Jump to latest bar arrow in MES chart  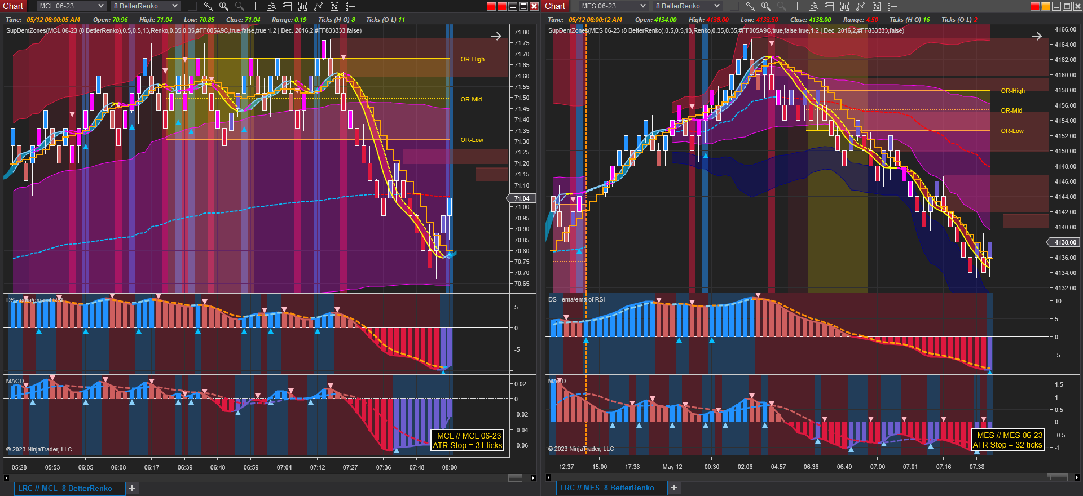pyautogui.click(x=1037, y=36)
